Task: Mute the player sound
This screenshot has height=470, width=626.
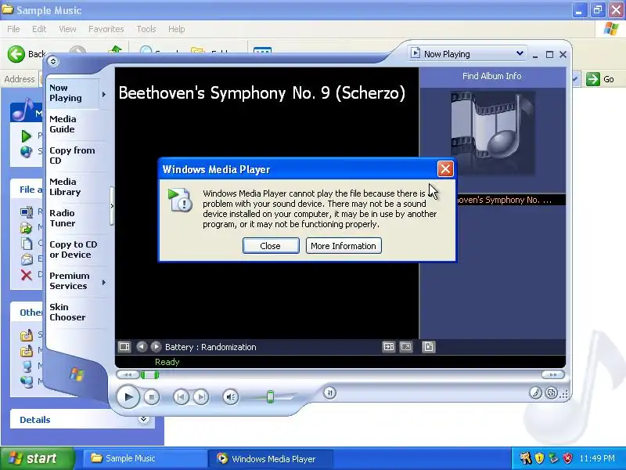Action: coord(231,397)
